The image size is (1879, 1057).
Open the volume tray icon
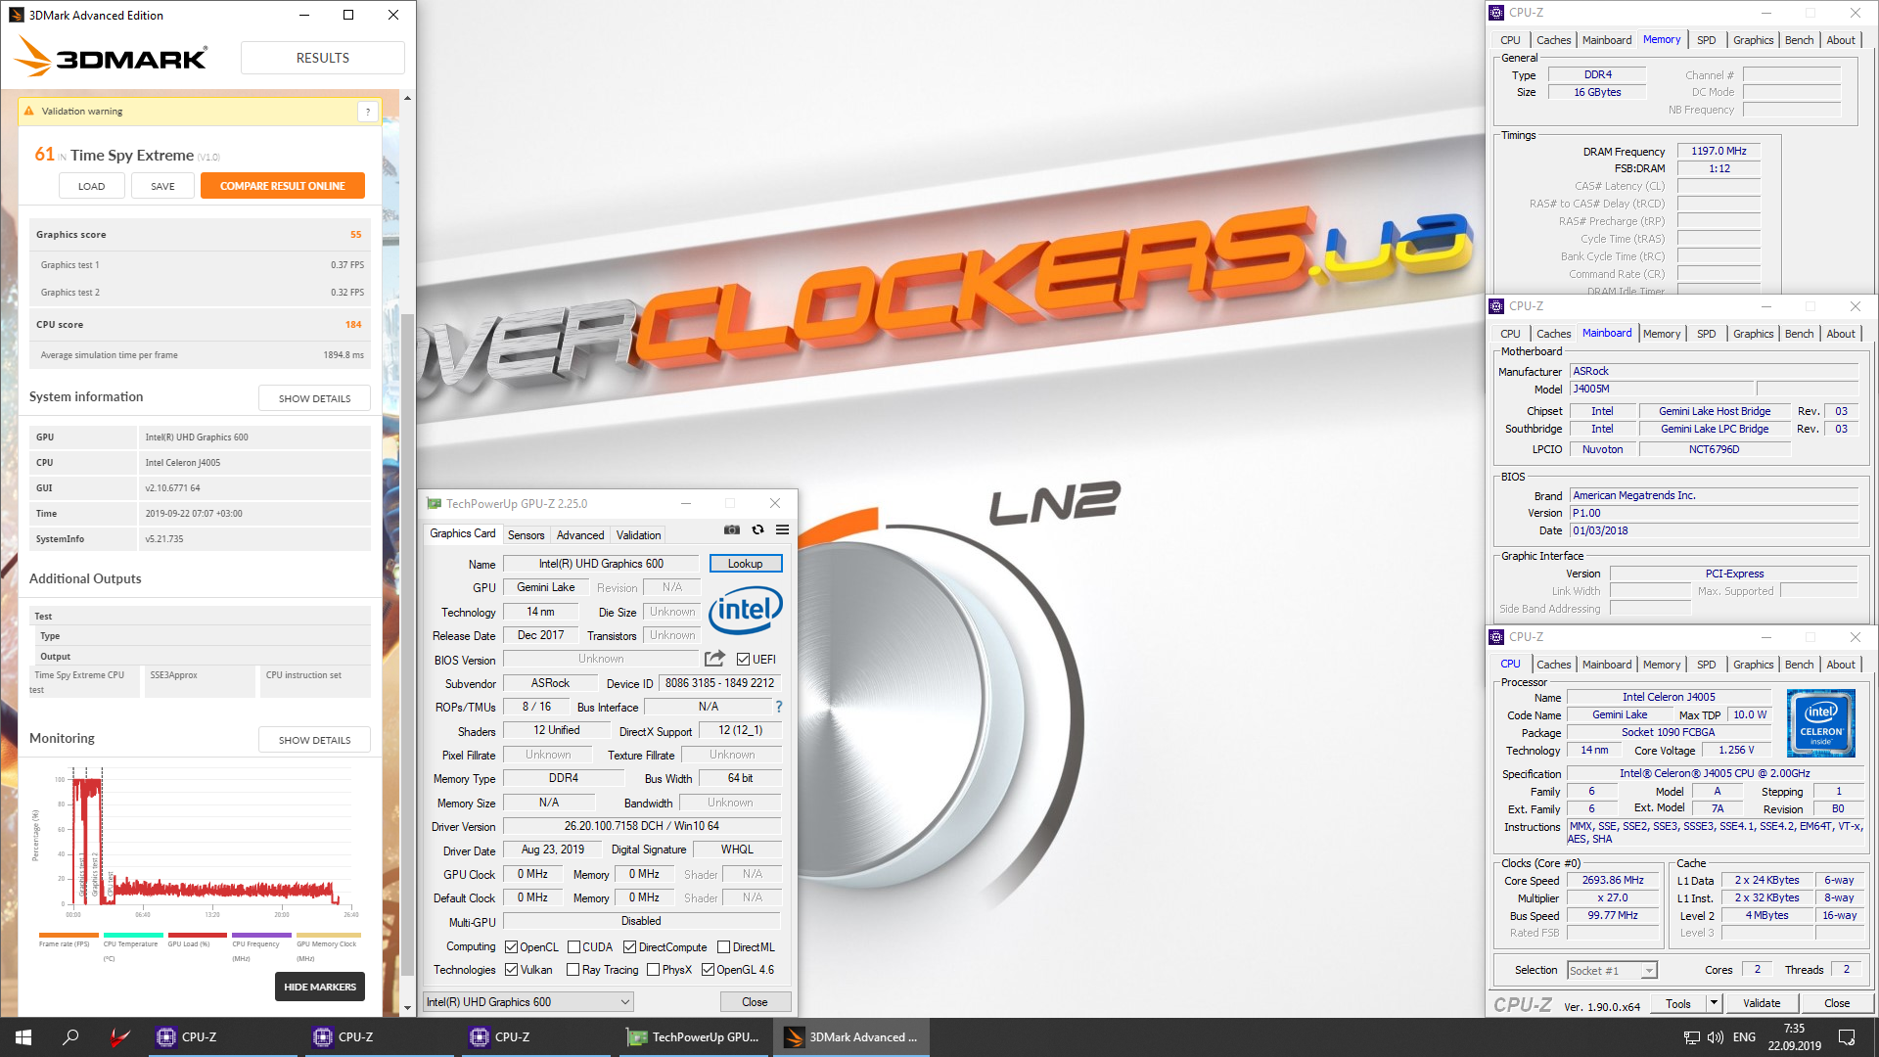point(1715,1037)
